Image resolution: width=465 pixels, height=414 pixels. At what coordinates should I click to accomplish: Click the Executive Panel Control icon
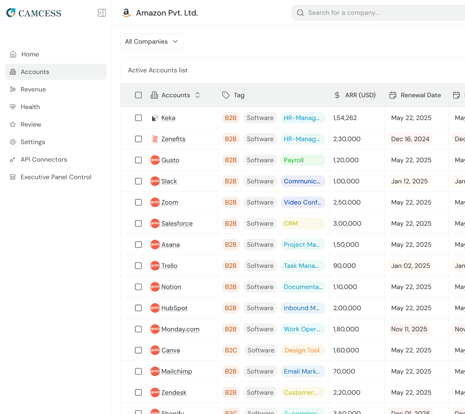pos(13,177)
